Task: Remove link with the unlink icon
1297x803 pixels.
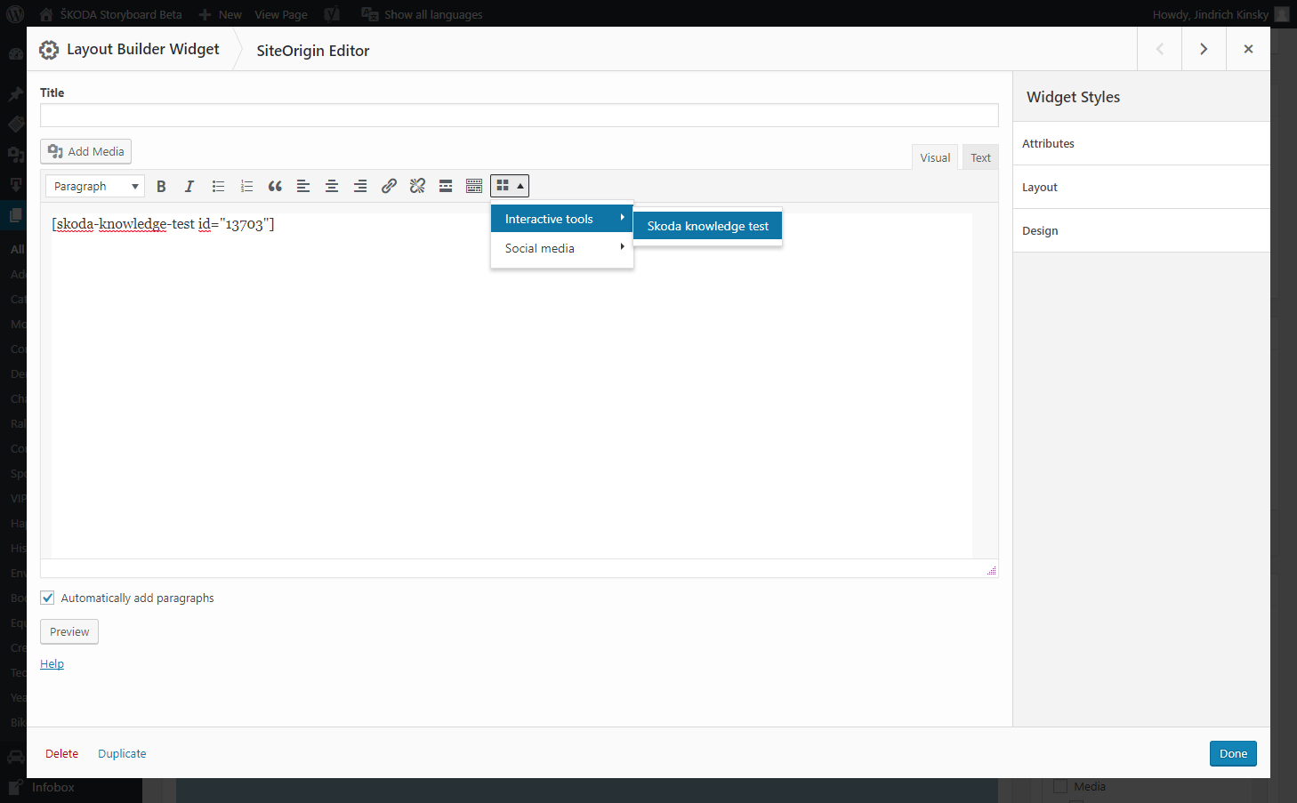Action: (x=417, y=186)
